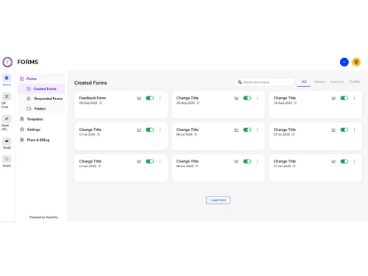Switch off the 17-Jul-2025 form
This screenshot has width=368, height=276.
(x=149, y=130)
